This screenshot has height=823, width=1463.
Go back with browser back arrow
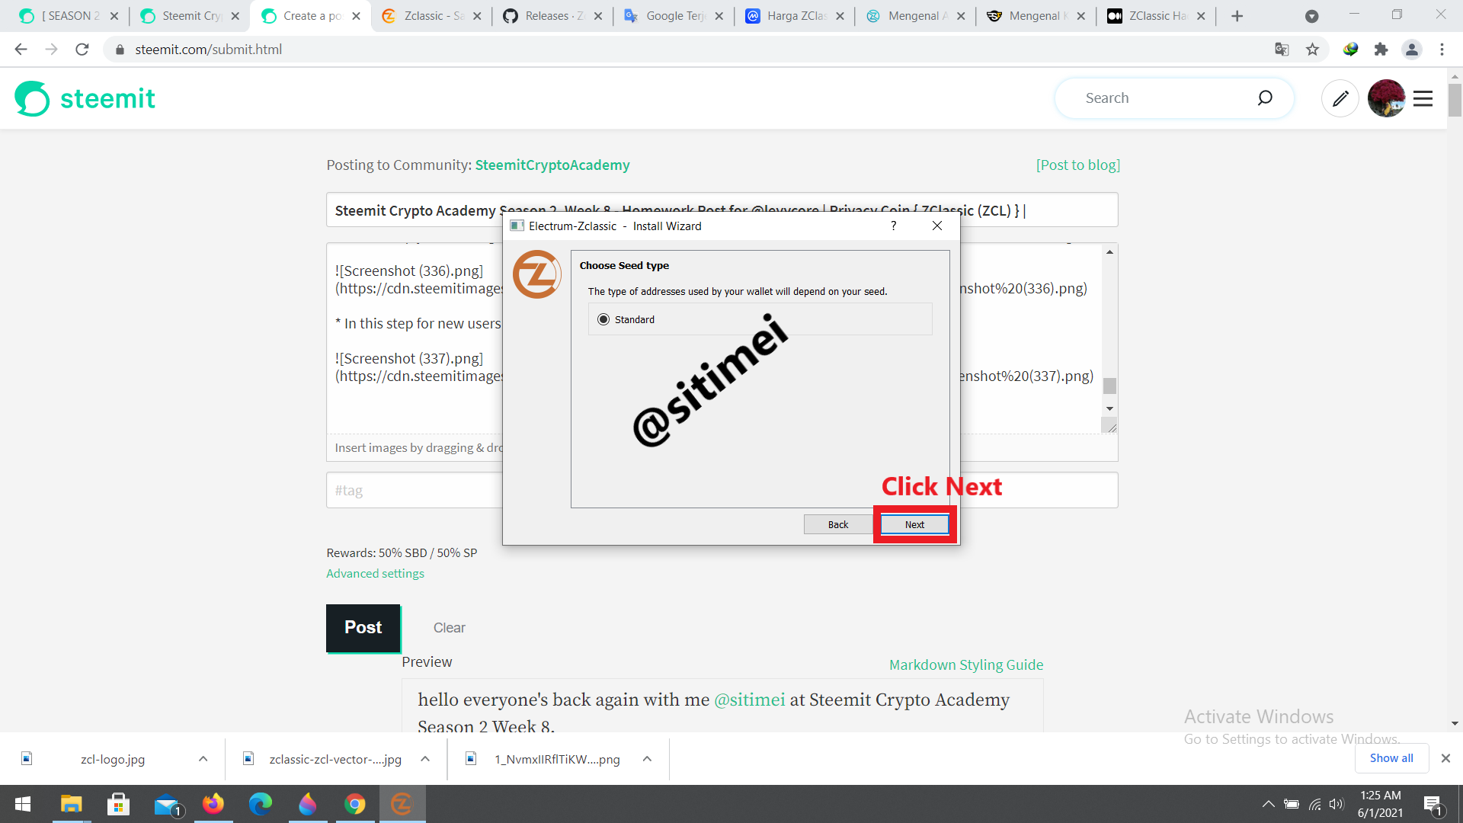pos(21,50)
